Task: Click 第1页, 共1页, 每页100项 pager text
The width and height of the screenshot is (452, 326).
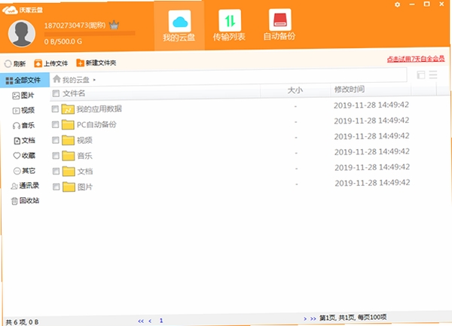Action: (353, 318)
